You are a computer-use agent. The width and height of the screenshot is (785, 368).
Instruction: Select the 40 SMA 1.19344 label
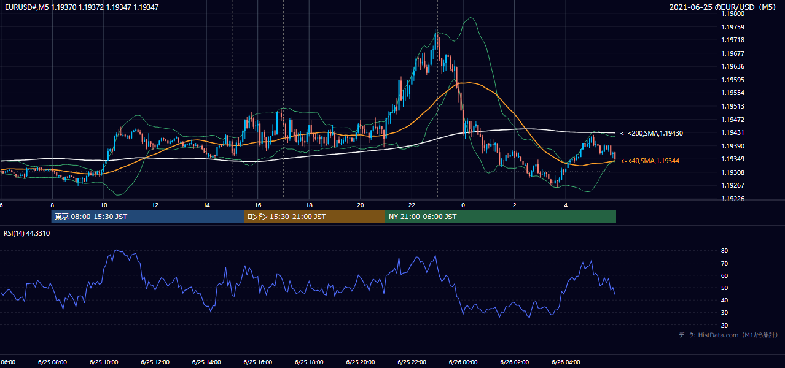(650, 161)
